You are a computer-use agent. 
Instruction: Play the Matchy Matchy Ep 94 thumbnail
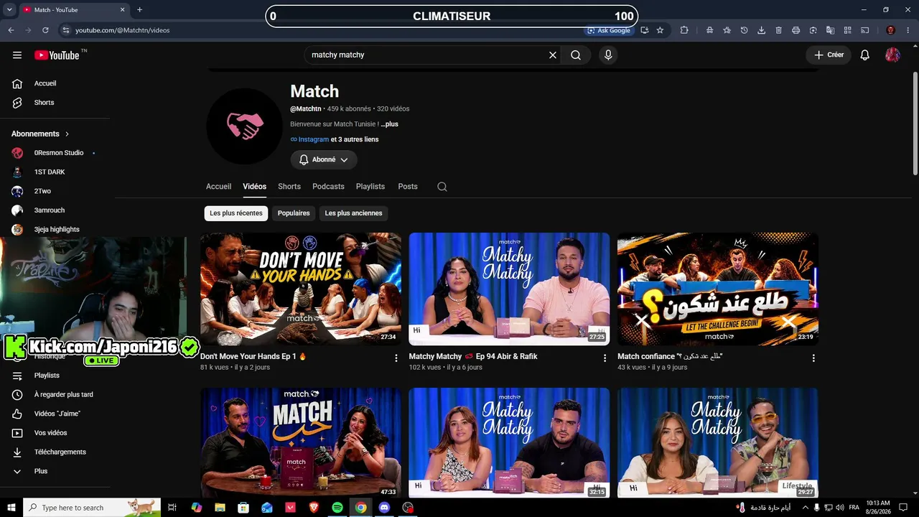click(509, 289)
